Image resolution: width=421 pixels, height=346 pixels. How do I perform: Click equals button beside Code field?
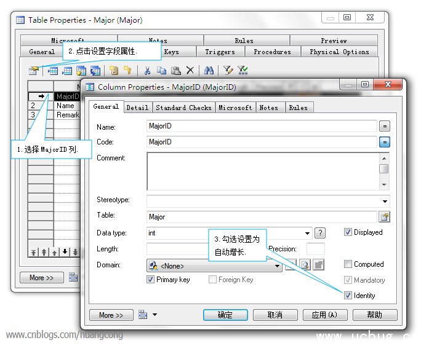pos(385,142)
